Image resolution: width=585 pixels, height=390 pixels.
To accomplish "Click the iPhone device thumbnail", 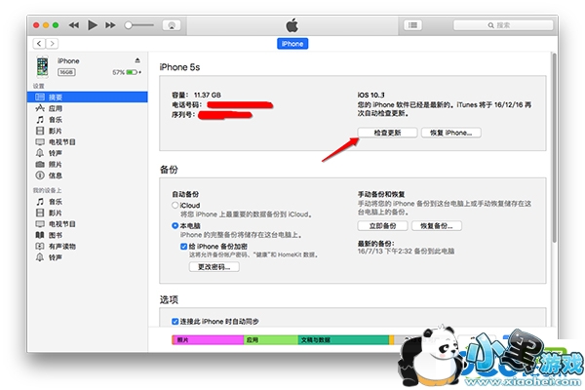I will click(x=43, y=66).
